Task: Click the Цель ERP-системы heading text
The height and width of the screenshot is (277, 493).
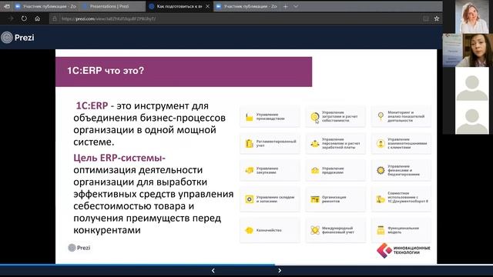Action: [119, 158]
